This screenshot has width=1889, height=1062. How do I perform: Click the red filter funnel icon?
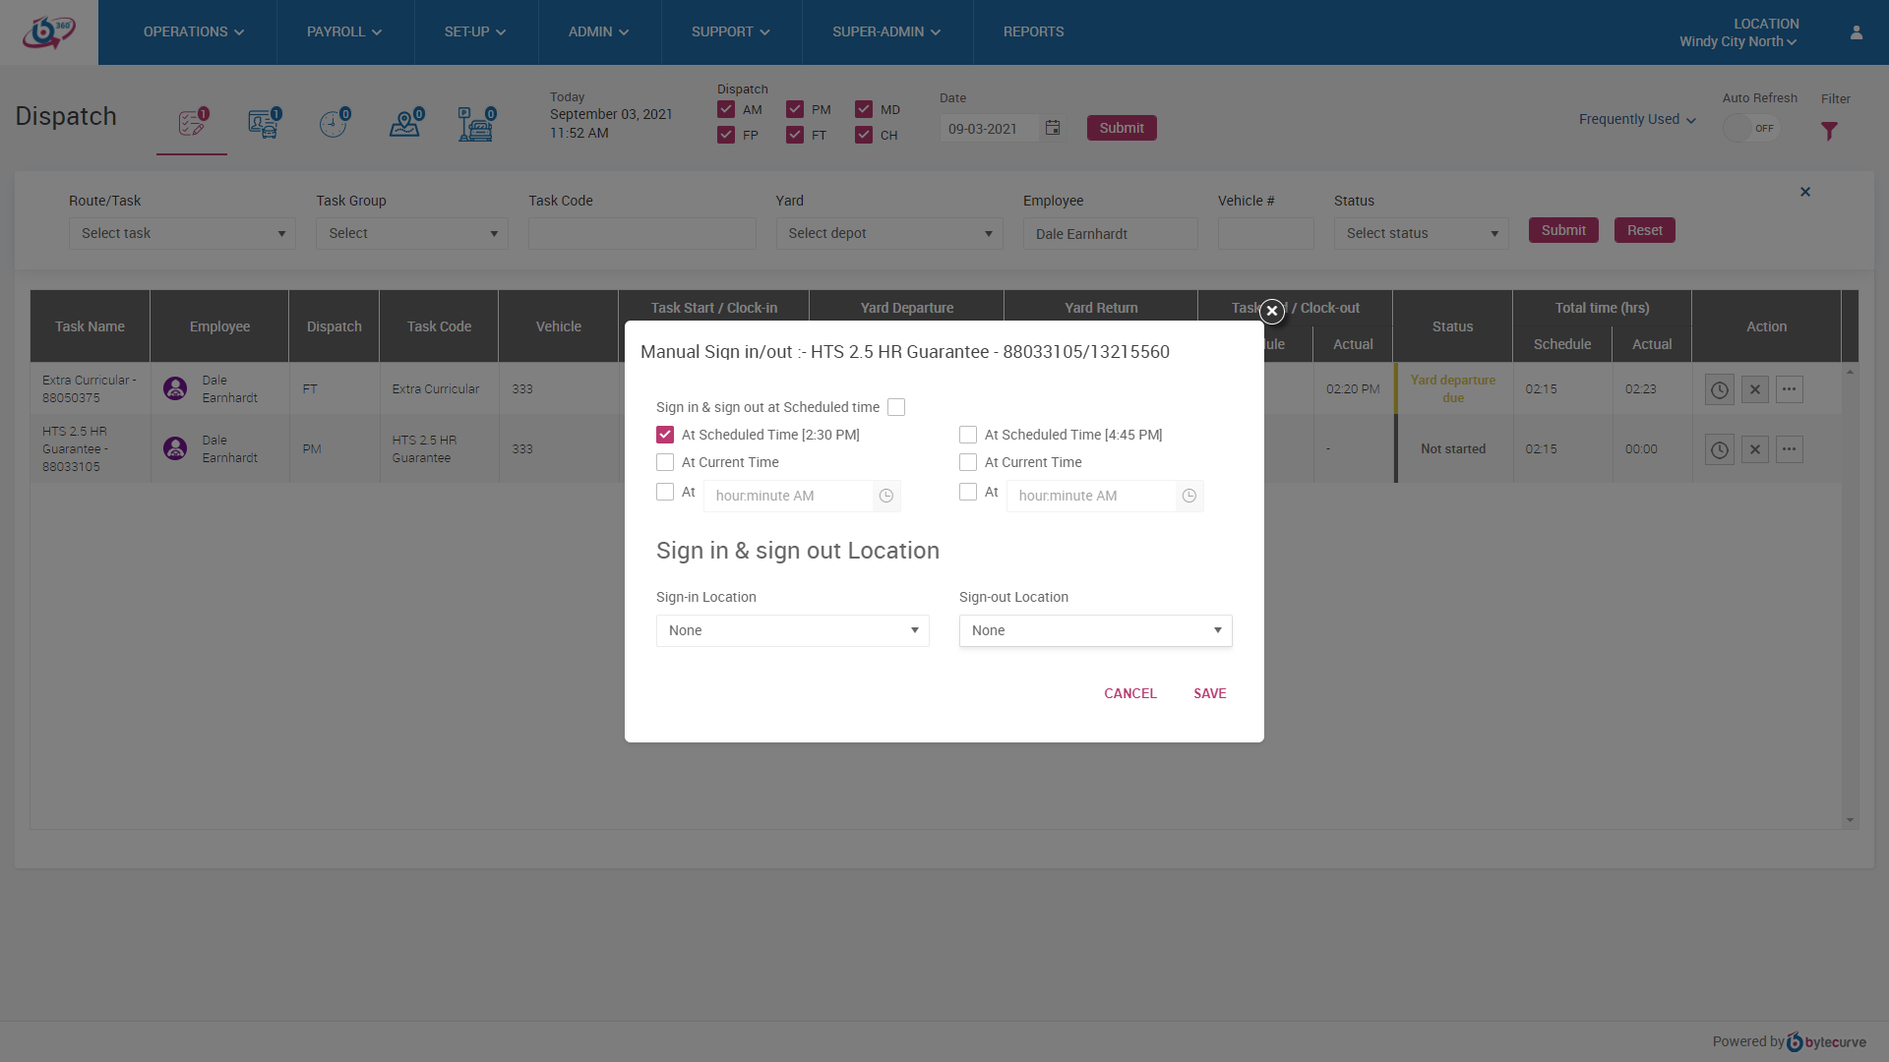(1829, 131)
